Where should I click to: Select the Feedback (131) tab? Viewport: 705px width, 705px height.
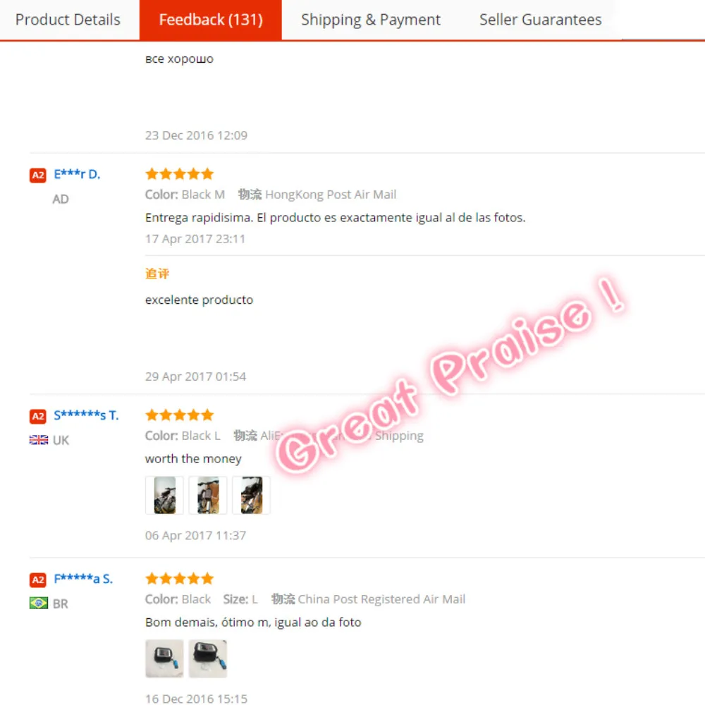pos(210,20)
